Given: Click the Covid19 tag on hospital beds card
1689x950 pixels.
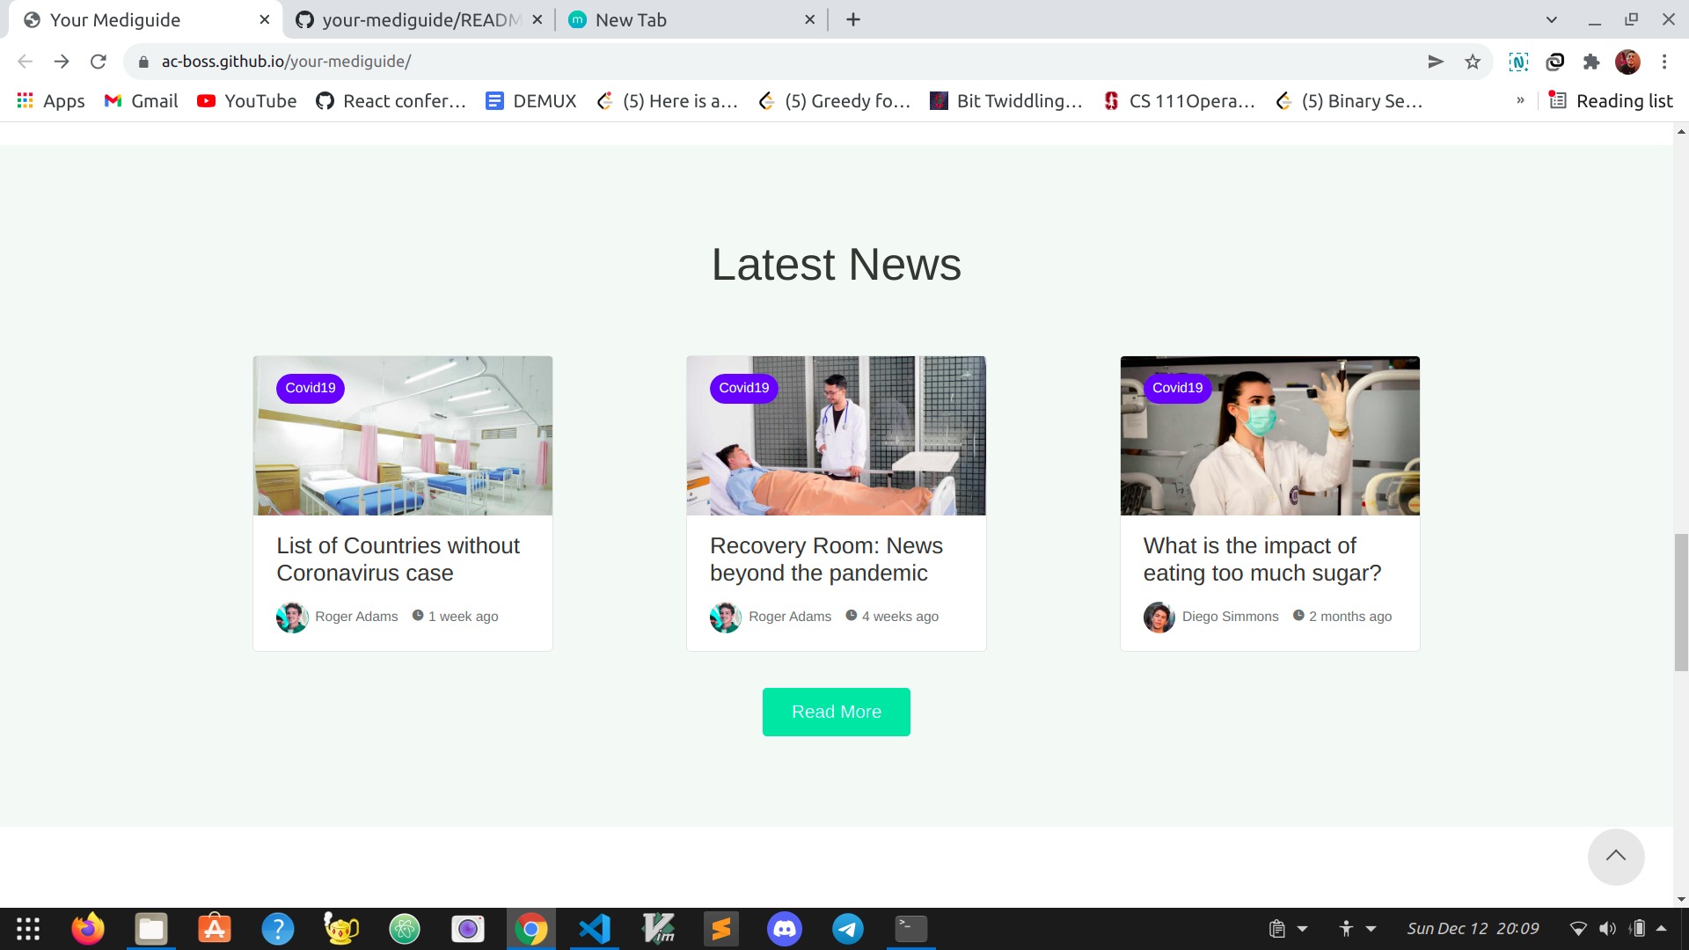Looking at the screenshot, I should [x=310, y=388].
